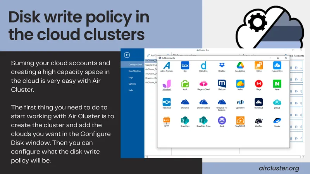Click the horizontal scrollbar right arrow
The width and height of the screenshot is (310, 174).
pos(303,157)
